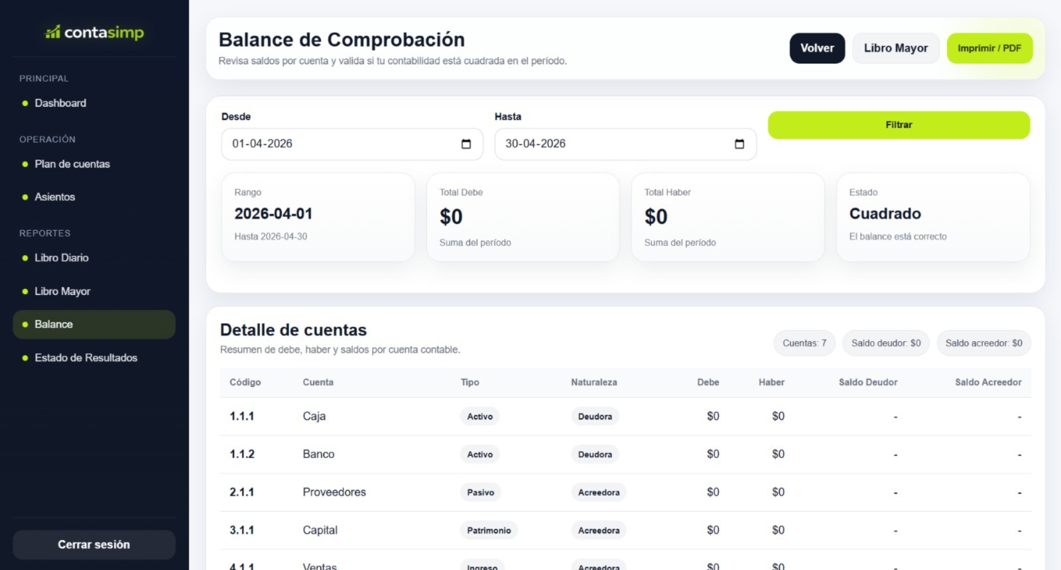Open Dashboard in the sidebar
Viewport: 1061px width, 570px height.
[x=94, y=103]
